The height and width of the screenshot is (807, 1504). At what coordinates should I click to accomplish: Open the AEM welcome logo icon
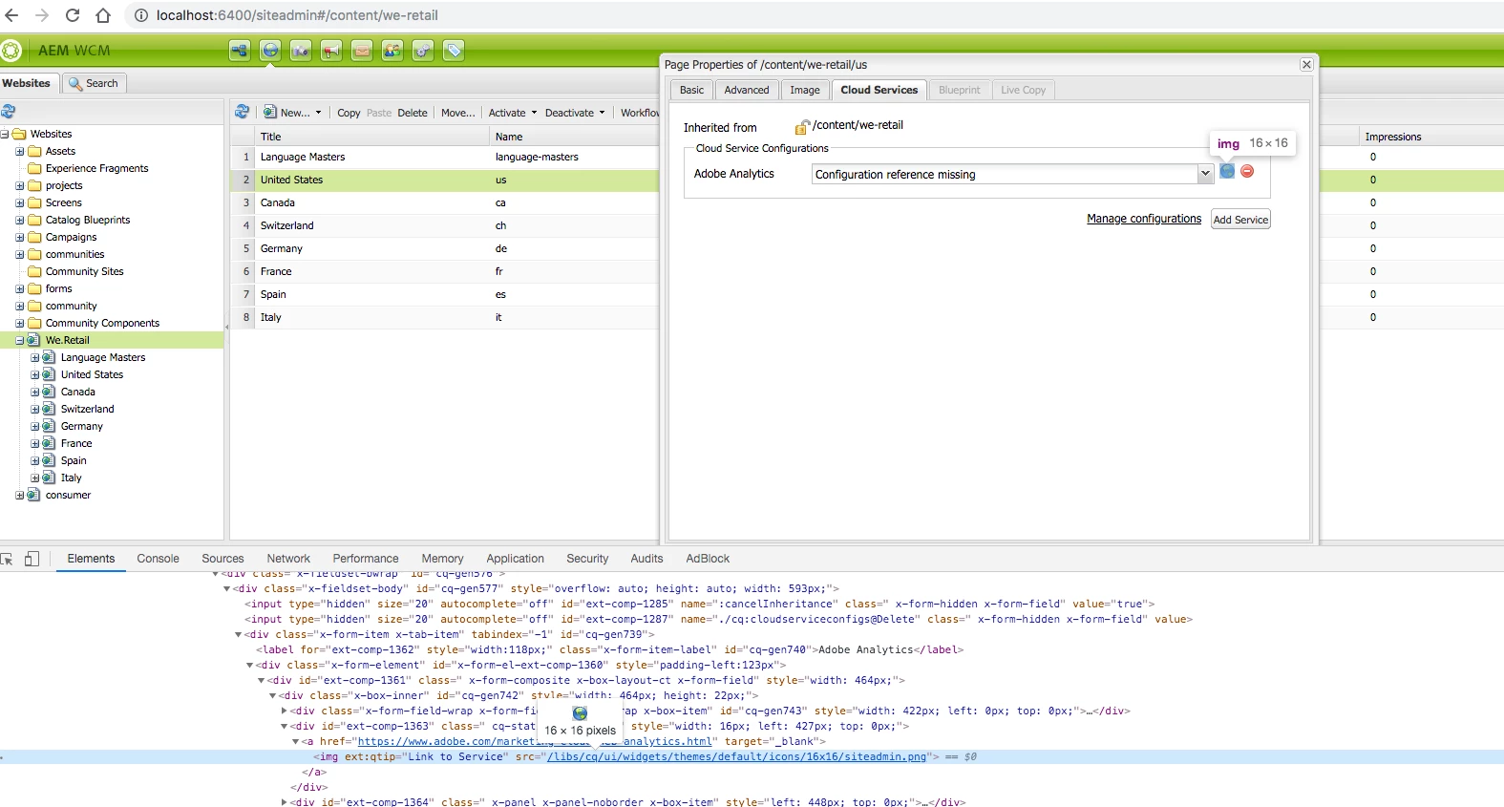11,51
